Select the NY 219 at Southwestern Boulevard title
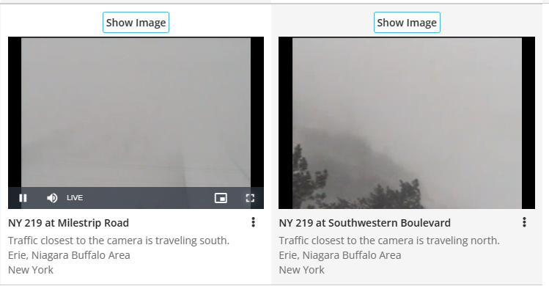The image size is (549, 286). (x=365, y=223)
